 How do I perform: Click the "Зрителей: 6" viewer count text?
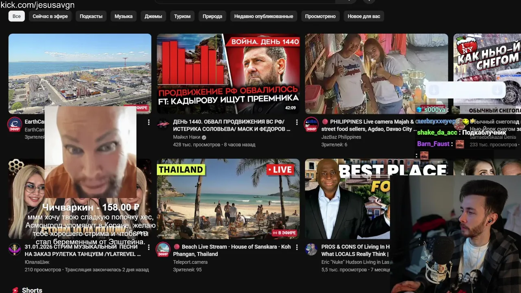[x=334, y=144]
